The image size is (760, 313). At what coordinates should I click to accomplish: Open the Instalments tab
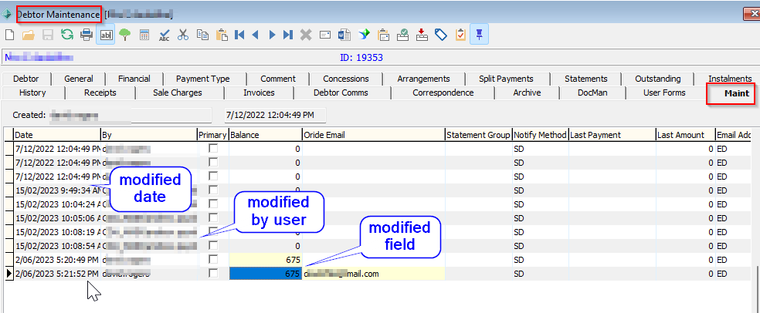729,79
